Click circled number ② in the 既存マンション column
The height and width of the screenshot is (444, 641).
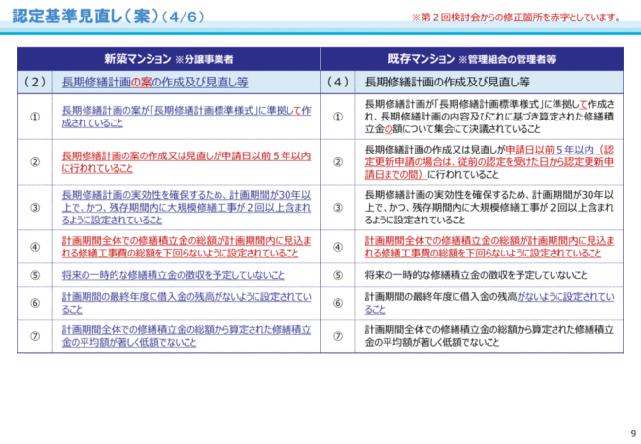coord(339,161)
